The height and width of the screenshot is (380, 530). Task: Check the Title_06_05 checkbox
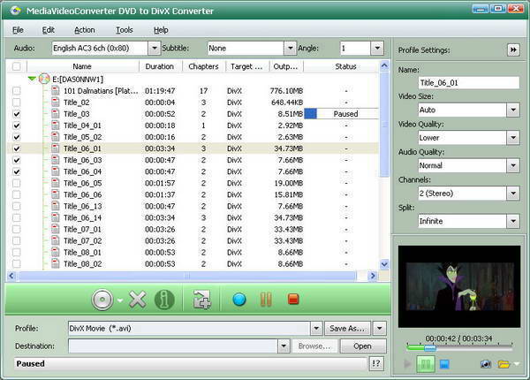tap(16, 183)
